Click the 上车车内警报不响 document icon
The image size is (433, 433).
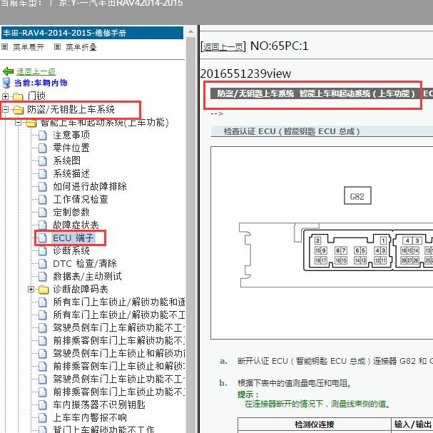click(x=42, y=417)
